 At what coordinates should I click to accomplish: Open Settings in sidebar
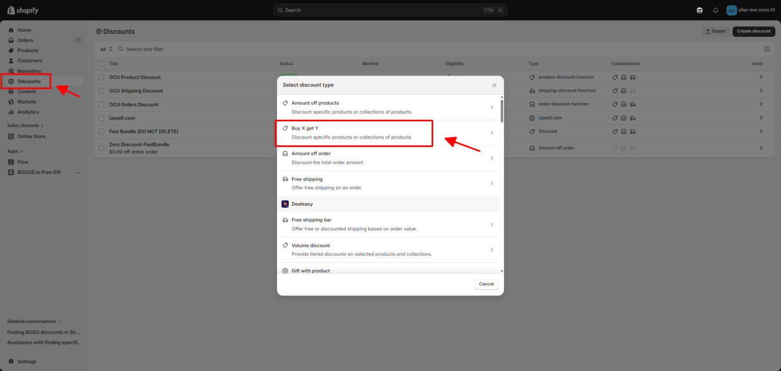[x=27, y=362]
